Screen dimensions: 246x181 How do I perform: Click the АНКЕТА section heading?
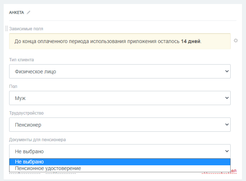(x=16, y=12)
